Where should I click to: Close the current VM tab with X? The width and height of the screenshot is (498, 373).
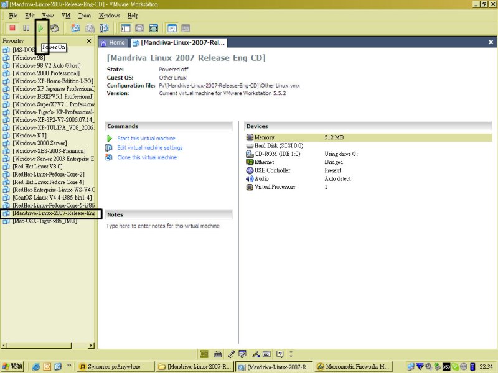[491, 42]
